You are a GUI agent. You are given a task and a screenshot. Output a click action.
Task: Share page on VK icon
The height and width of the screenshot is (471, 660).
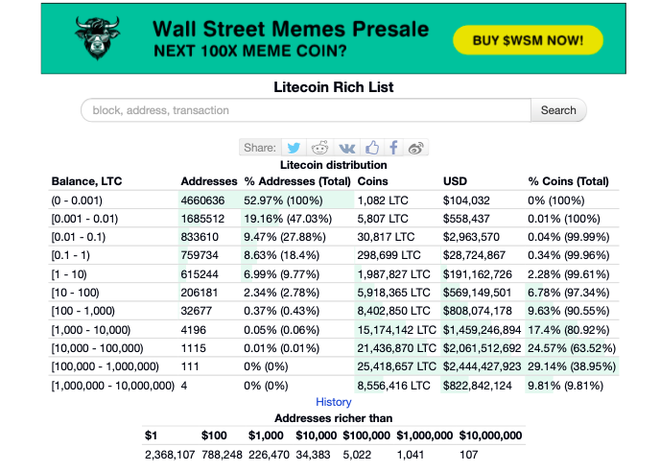[x=347, y=148]
